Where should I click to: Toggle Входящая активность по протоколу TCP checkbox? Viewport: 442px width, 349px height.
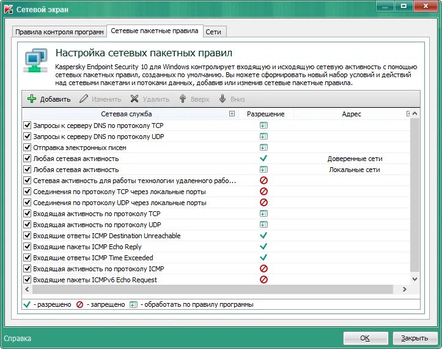coord(27,213)
